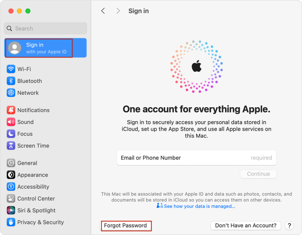Open Focus moon icon

[11, 134]
